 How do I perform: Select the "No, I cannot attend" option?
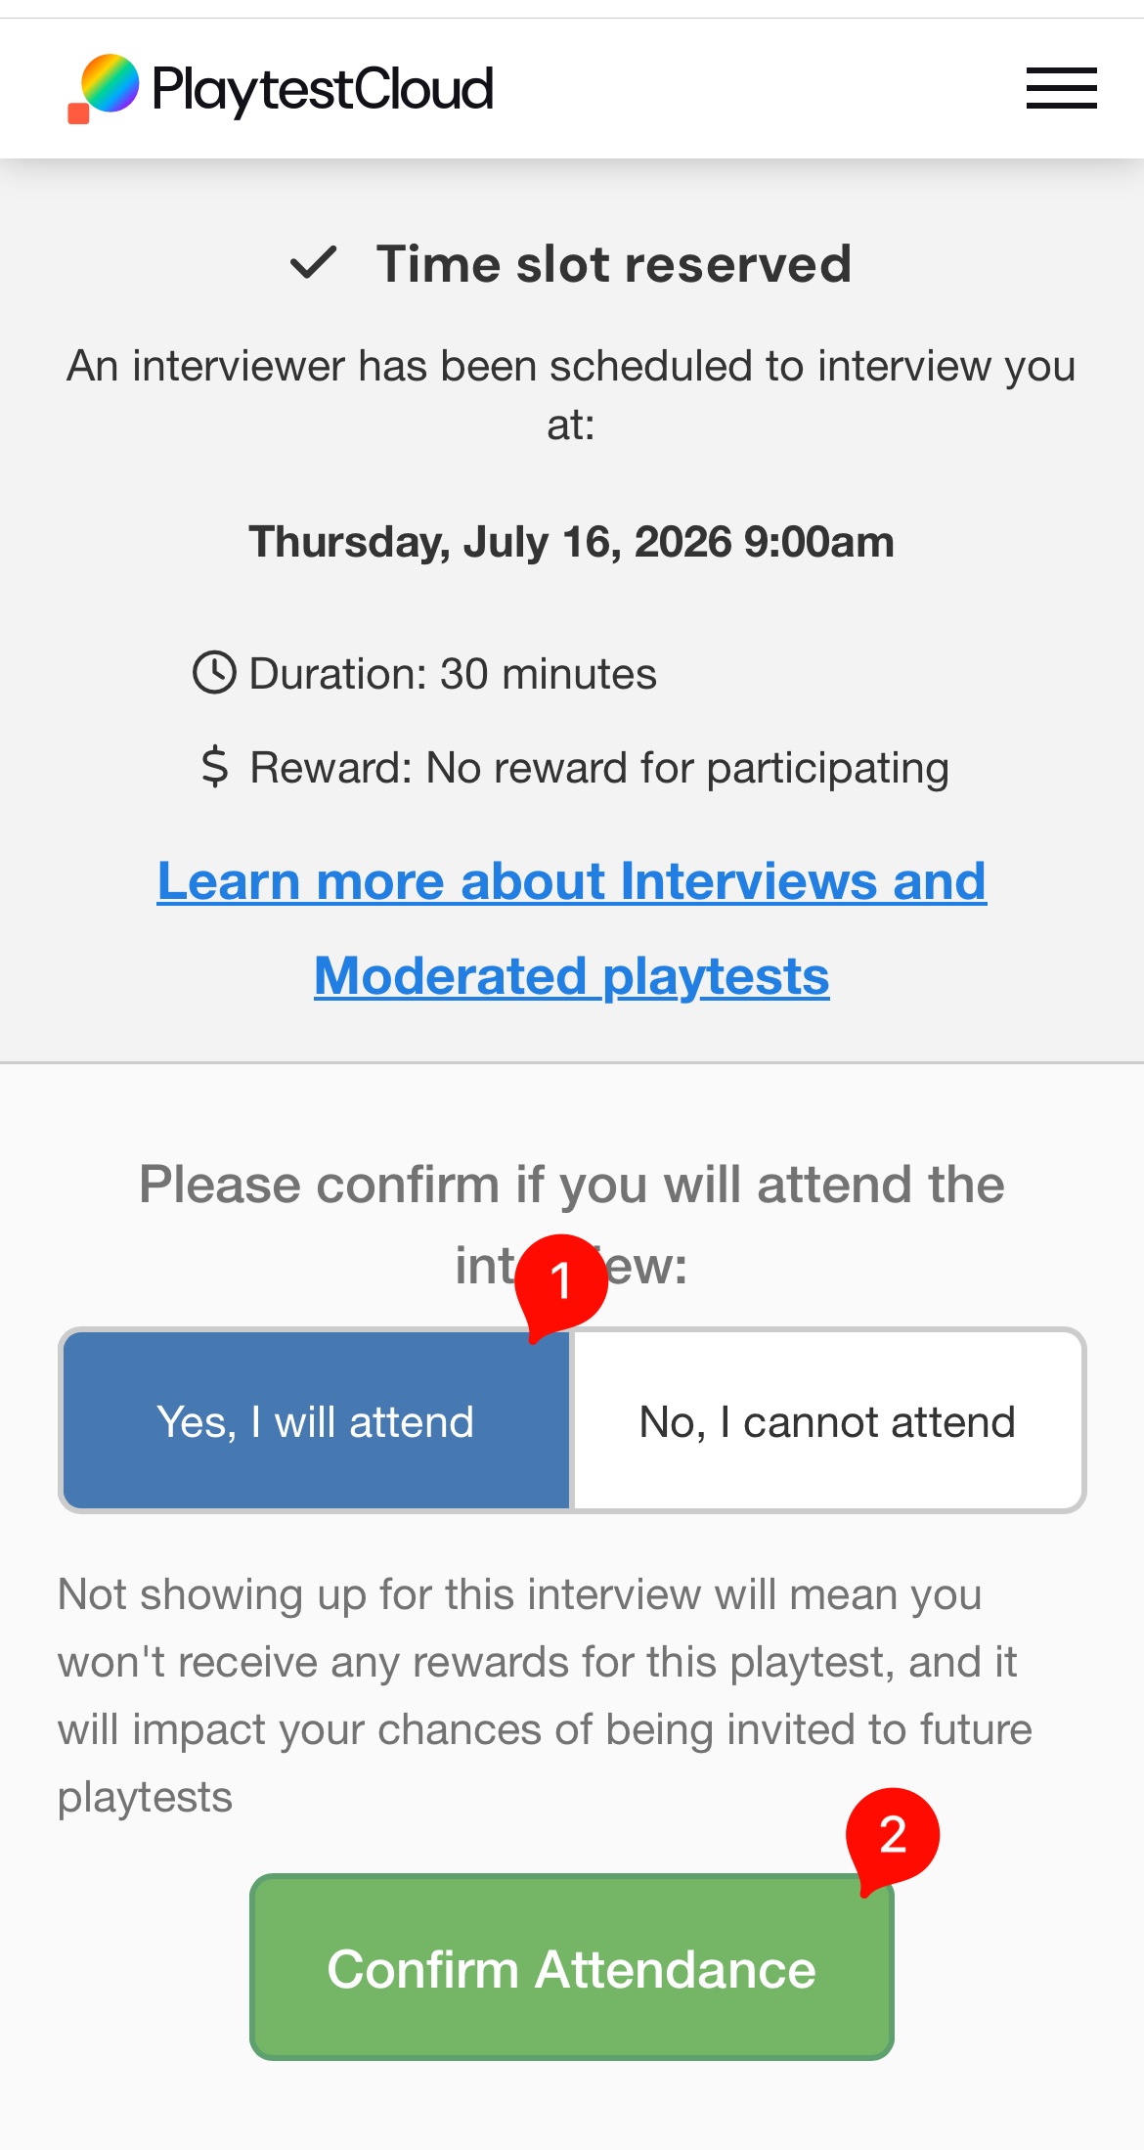(827, 1420)
